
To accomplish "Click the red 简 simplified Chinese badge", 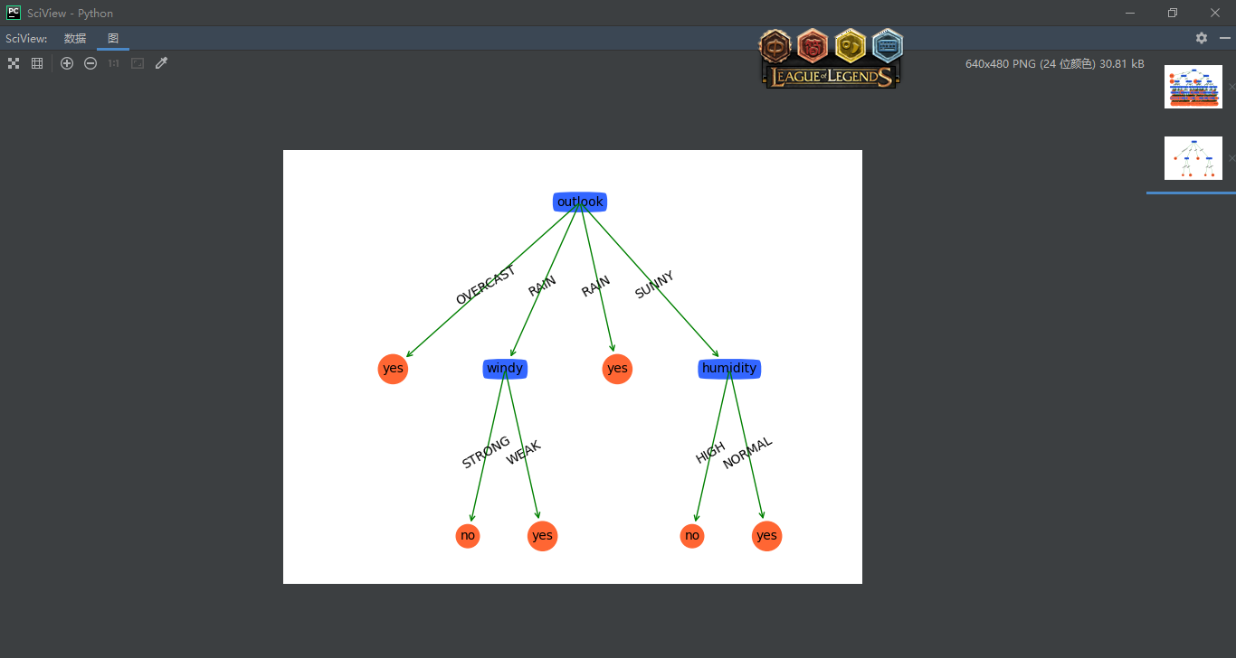I will (x=813, y=45).
